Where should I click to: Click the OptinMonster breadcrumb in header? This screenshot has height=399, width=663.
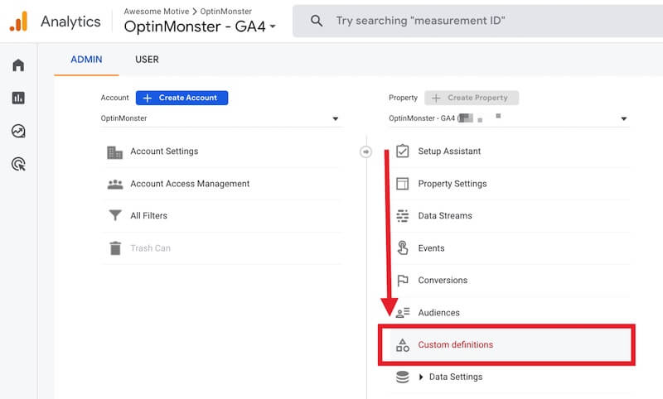tap(225, 12)
